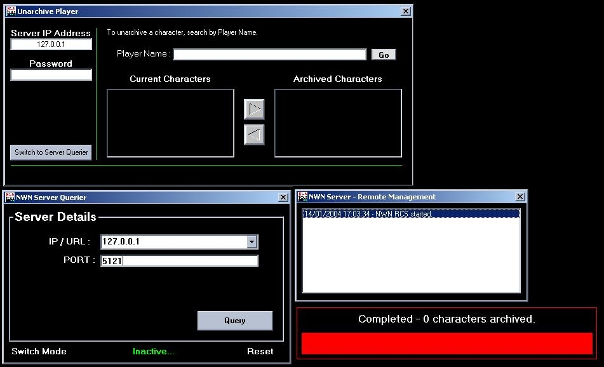Image resolution: width=604 pixels, height=367 pixels.
Task: Click the Server IP Address field
Action: tap(51, 44)
